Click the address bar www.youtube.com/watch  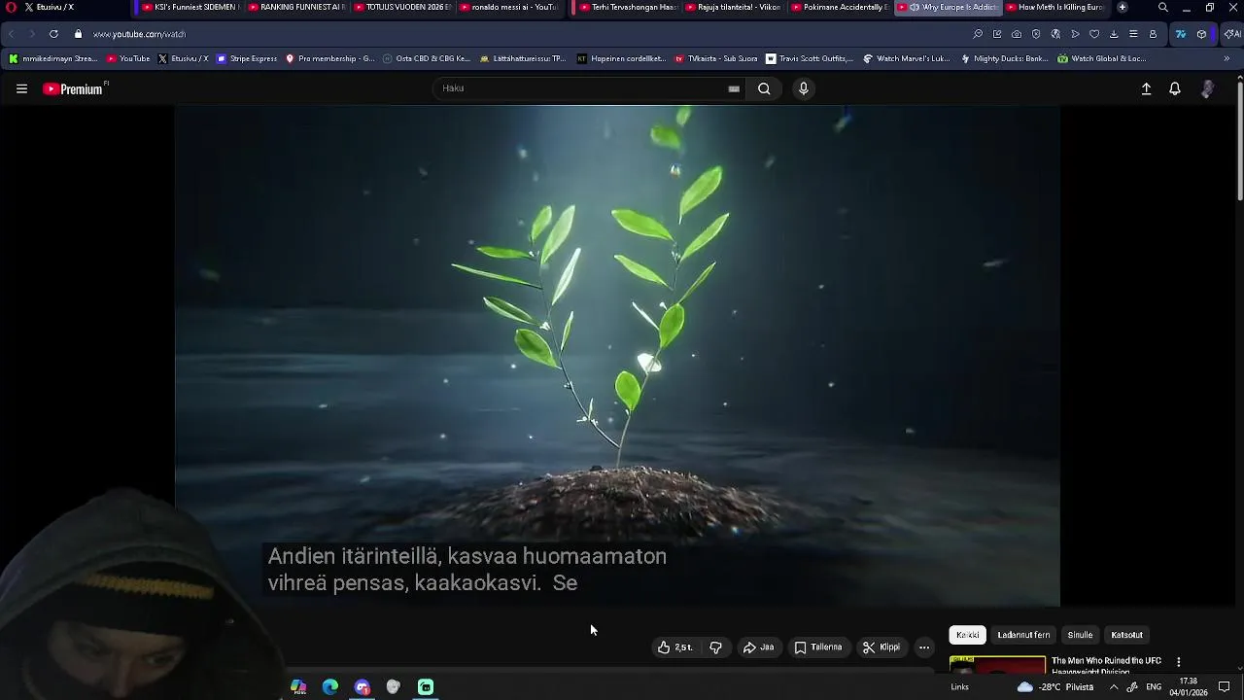[x=139, y=34]
